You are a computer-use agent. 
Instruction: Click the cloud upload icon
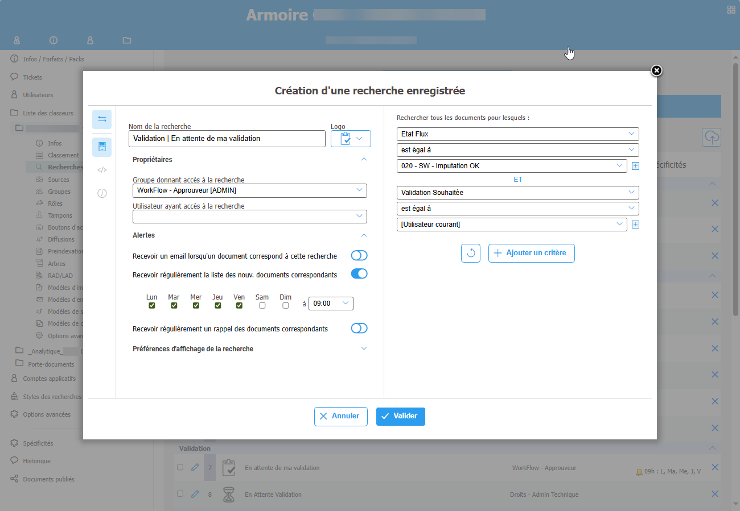712,137
